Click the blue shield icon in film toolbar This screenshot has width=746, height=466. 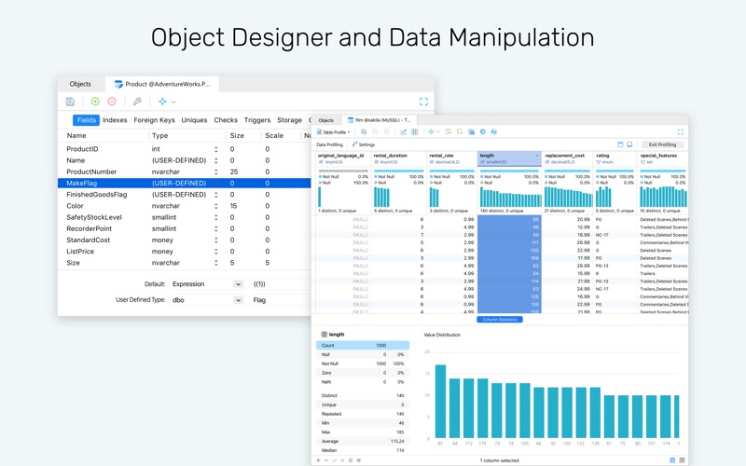click(x=482, y=131)
